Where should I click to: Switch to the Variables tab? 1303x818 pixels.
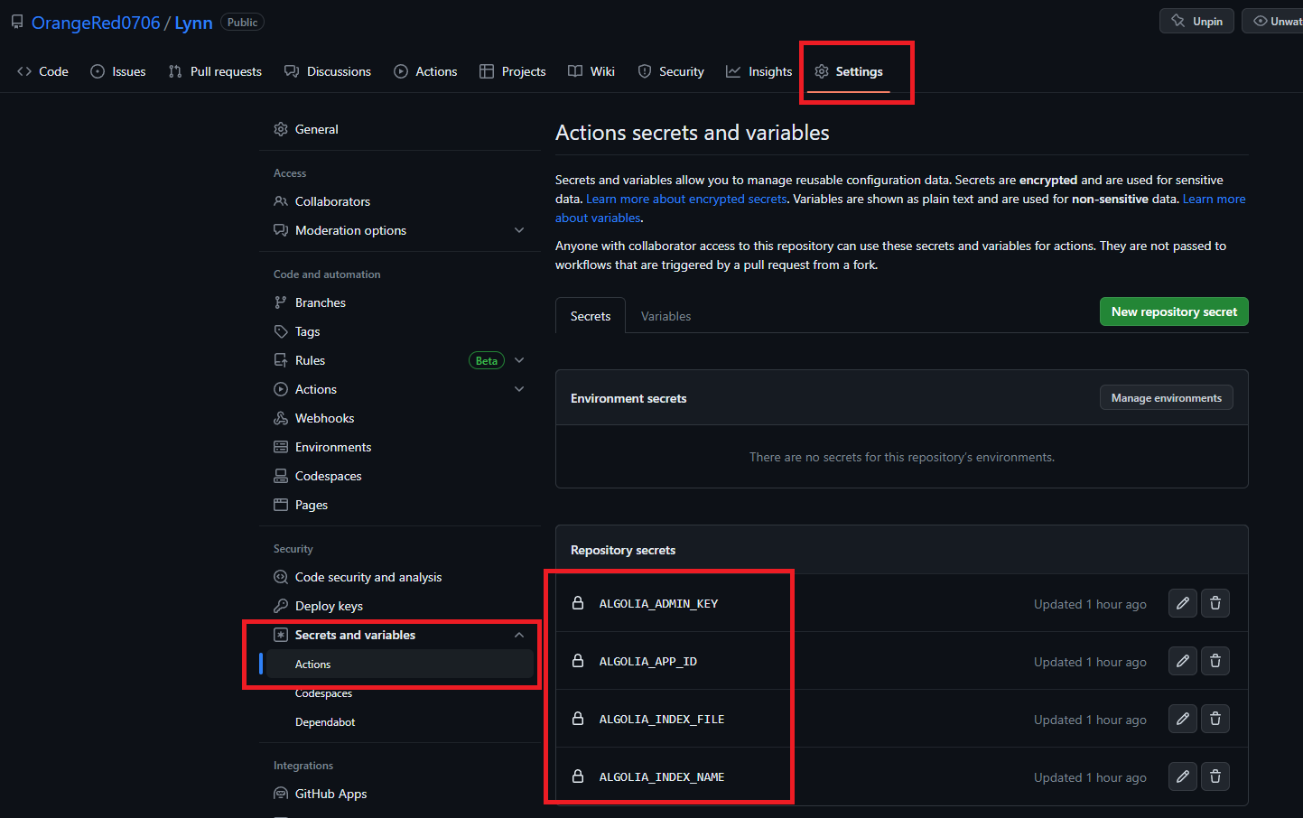(665, 316)
